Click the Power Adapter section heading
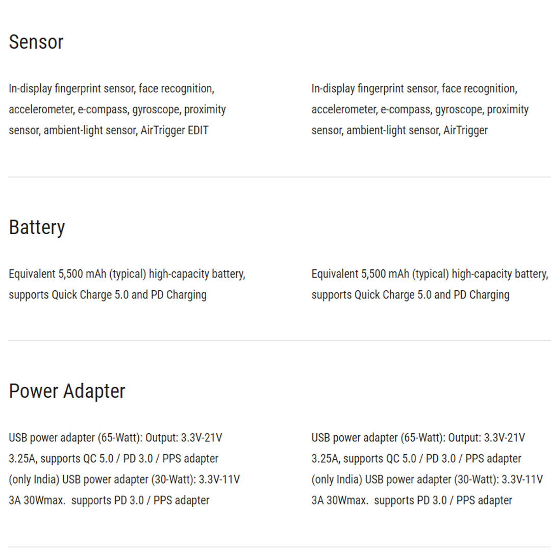Screen dimensions: 551x551 pyautogui.click(x=67, y=391)
